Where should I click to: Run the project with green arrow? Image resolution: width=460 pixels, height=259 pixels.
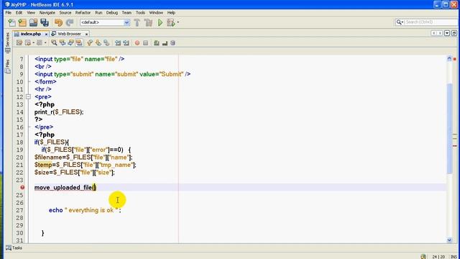[160, 22]
